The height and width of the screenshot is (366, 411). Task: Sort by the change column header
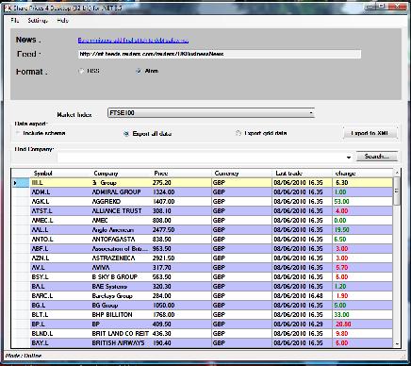[345, 174]
